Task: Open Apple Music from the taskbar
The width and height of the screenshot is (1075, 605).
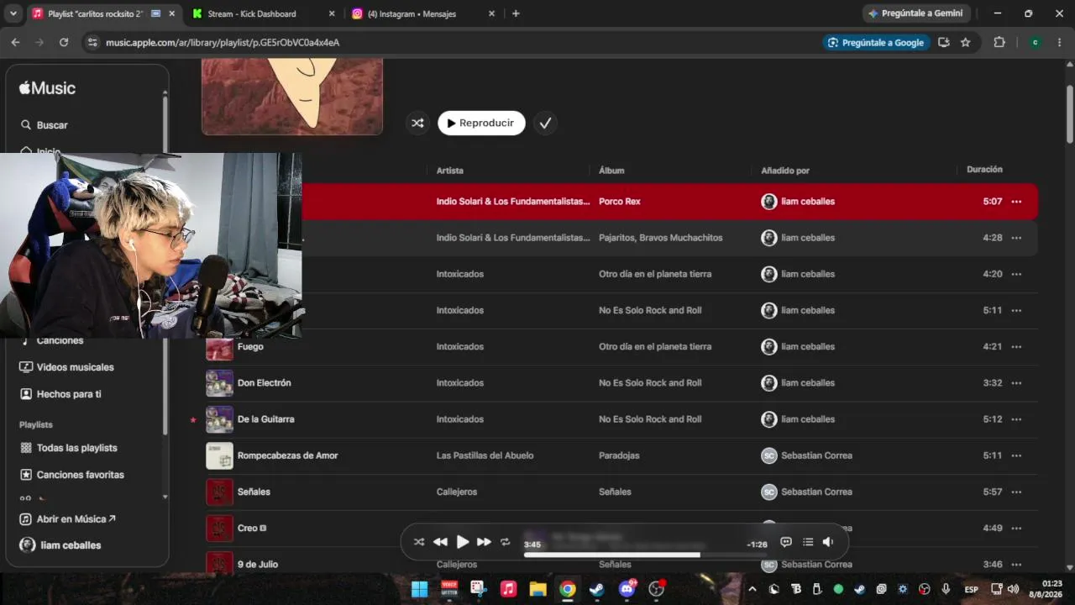Action: click(x=508, y=589)
